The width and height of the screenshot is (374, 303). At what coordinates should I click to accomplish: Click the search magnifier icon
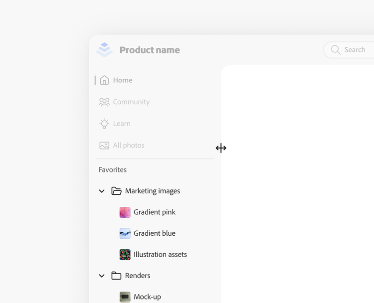click(x=336, y=50)
